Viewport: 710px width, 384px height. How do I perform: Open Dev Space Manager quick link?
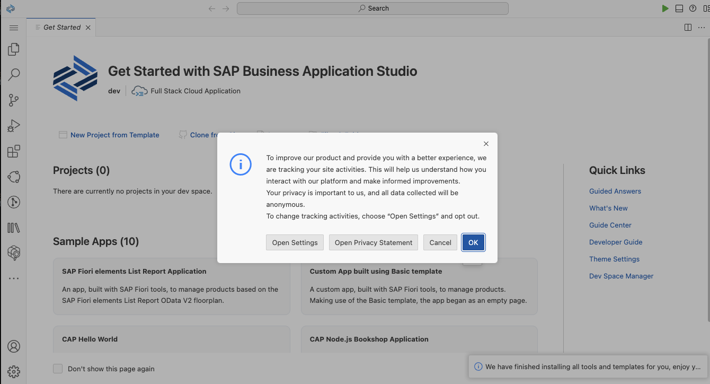coord(621,276)
